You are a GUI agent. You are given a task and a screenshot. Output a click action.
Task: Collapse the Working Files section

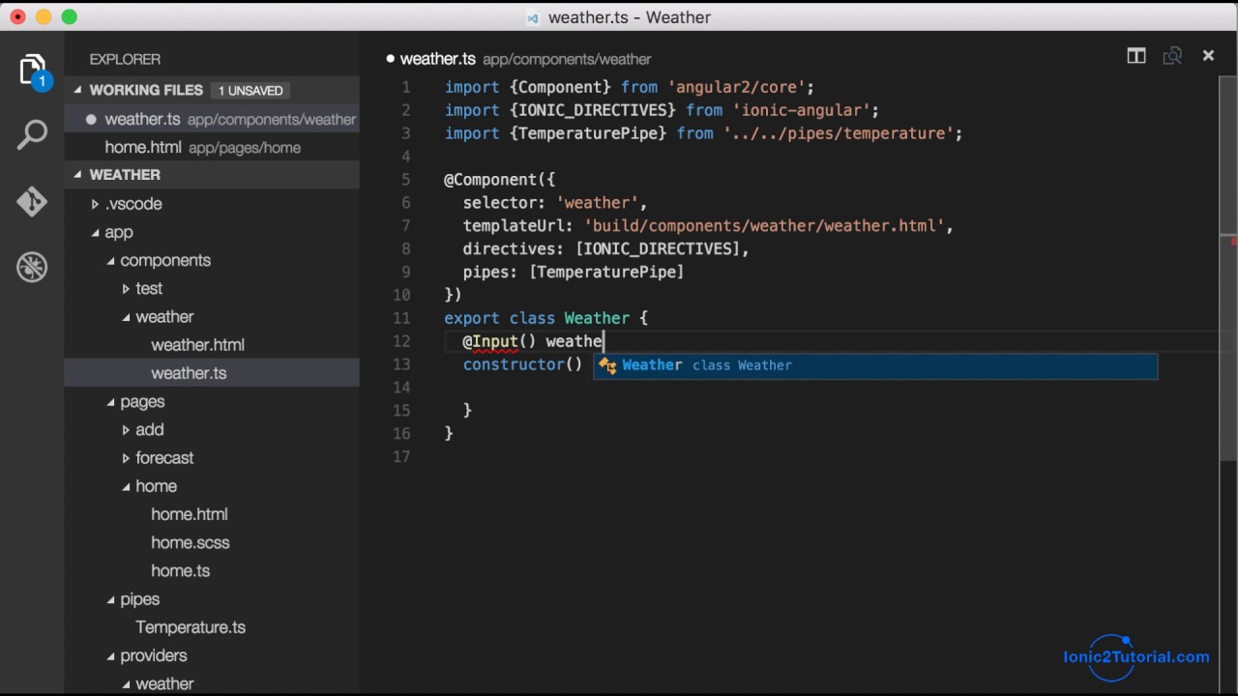(78, 90)
